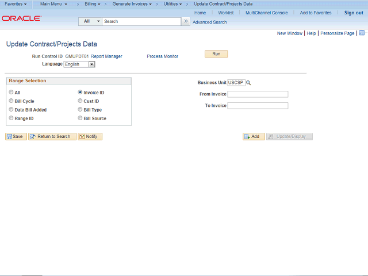This screenshot has width=368, height=276.
Task: Open the page layout icon beside Personalize Page
Action: (362, 33)
